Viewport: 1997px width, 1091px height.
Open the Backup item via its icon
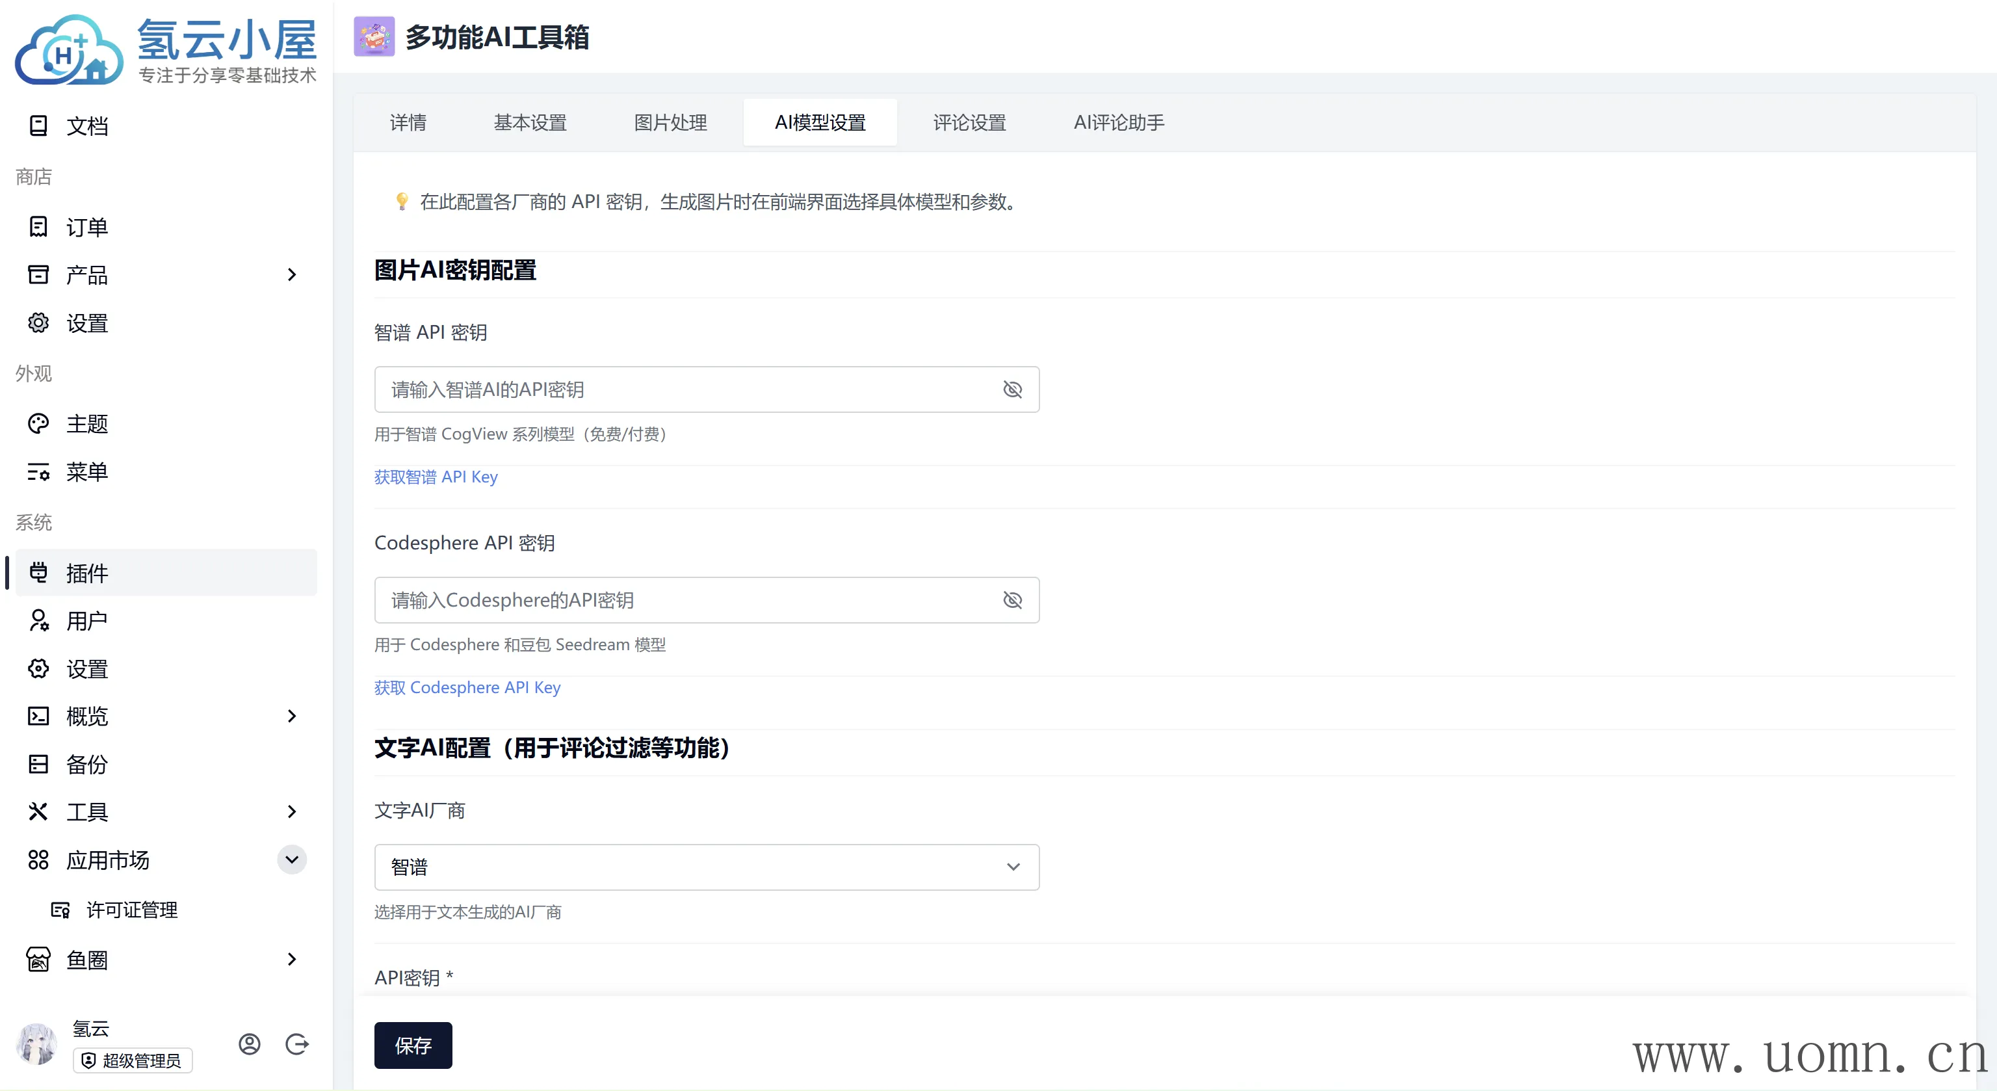coord(38,764)
